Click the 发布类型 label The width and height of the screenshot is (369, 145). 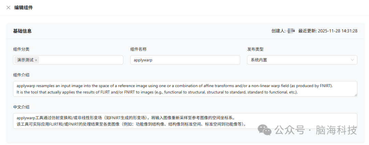(255, 49)
